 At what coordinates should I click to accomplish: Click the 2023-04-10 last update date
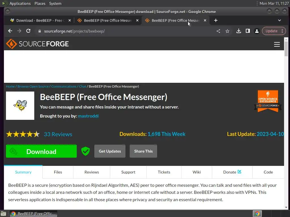point(270,134)
